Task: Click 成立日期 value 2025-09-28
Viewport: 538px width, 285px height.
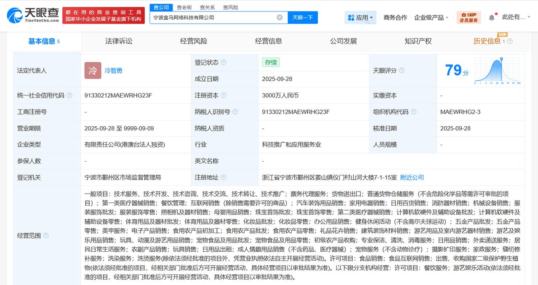Action: 277,79
